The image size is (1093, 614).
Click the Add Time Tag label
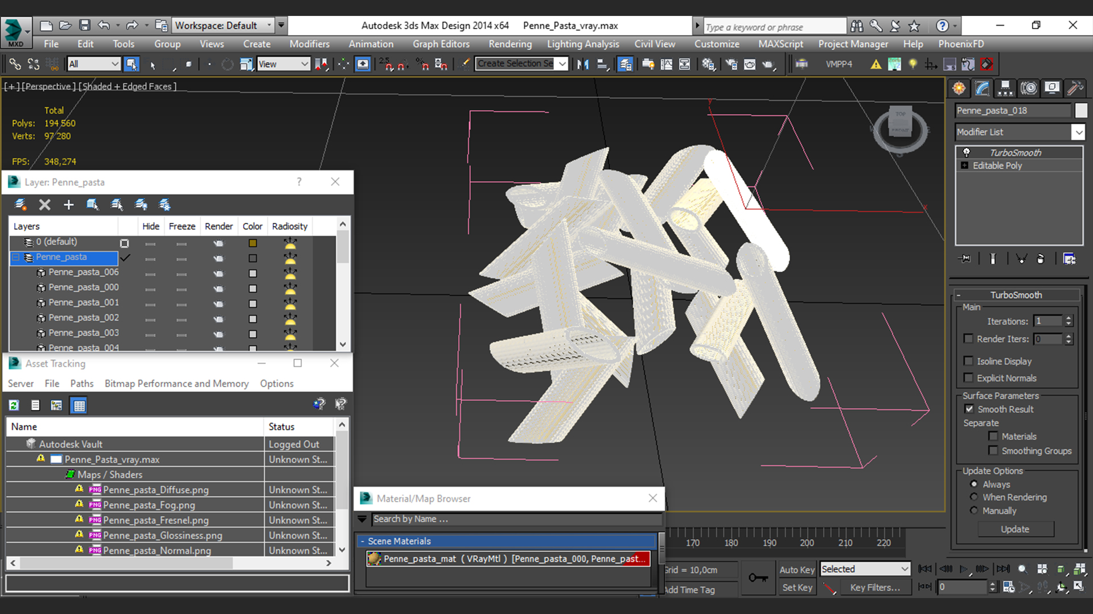click(x=689, y=590)
